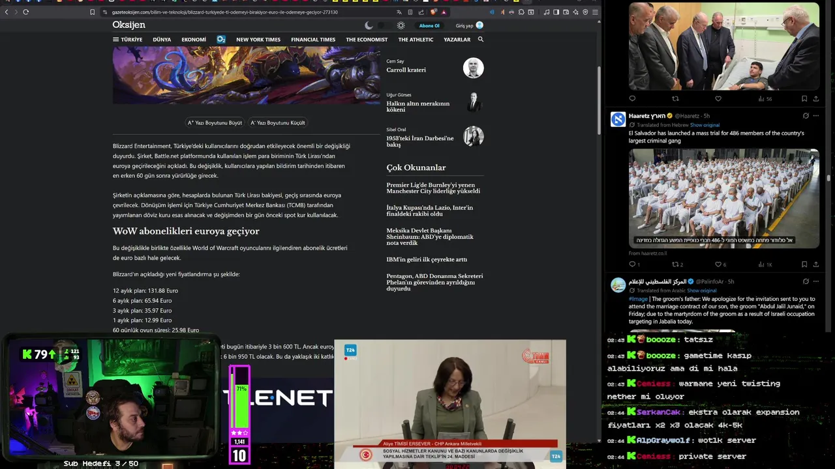Open the IBM'in geliri article
835x469 pixels.
(x=427, y=259)
